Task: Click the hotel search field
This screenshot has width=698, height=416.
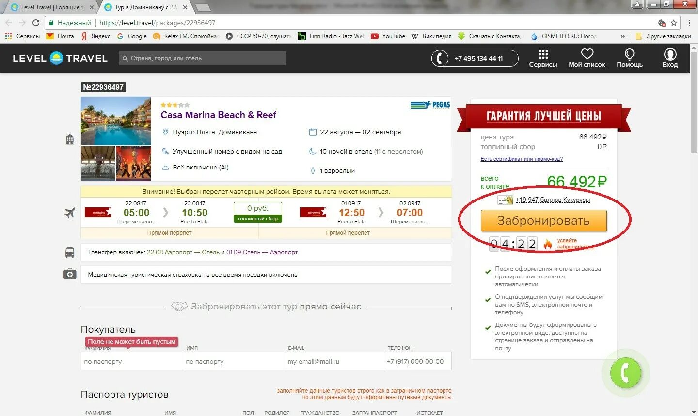Action: [x=202, y=58]
